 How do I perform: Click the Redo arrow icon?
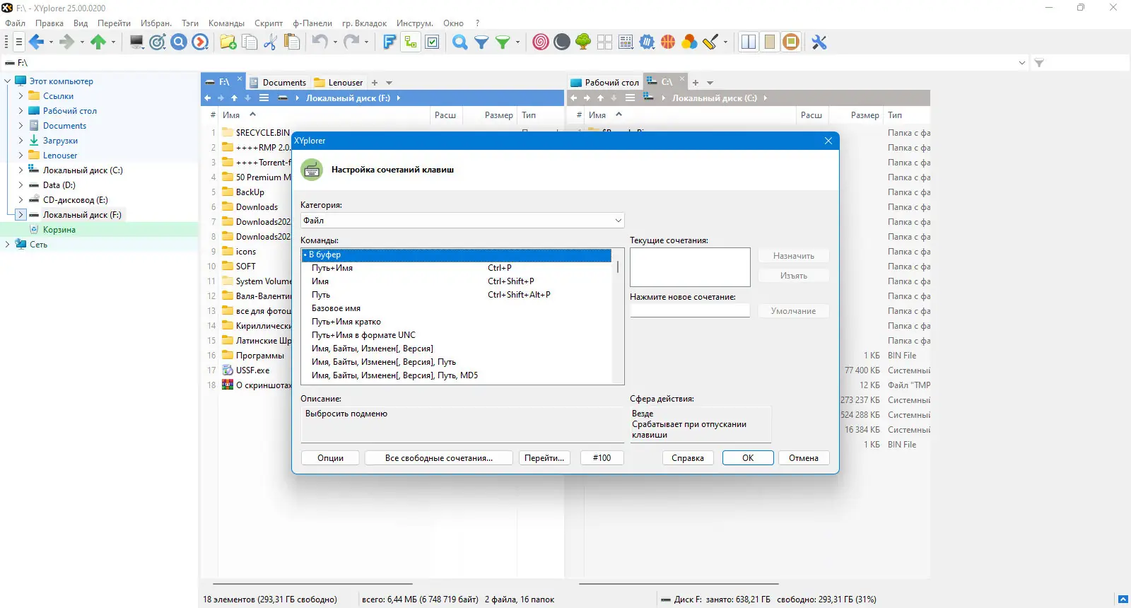coord(351,42)
